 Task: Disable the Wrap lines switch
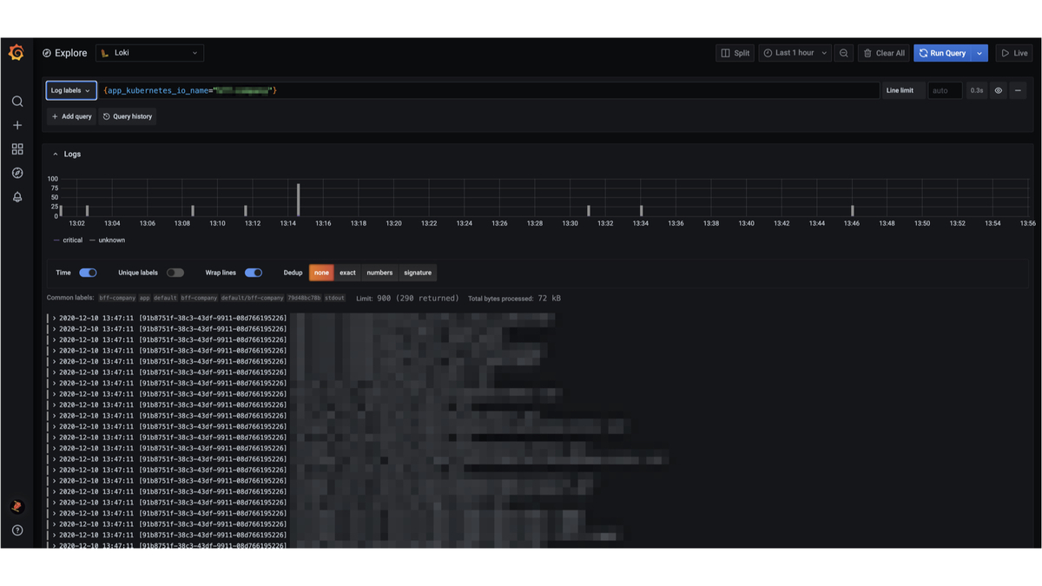[x=254, y=273]
